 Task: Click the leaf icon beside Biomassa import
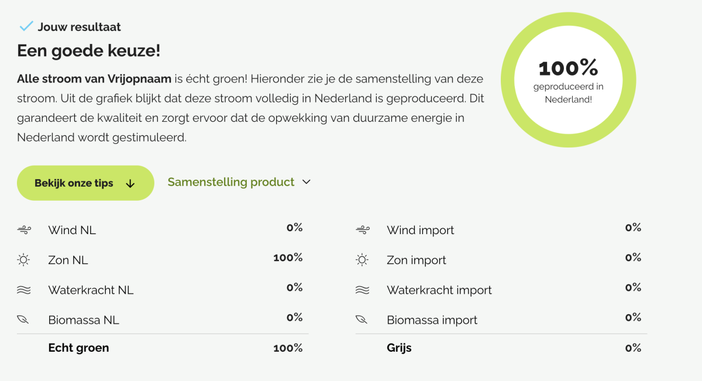[363, 318]
